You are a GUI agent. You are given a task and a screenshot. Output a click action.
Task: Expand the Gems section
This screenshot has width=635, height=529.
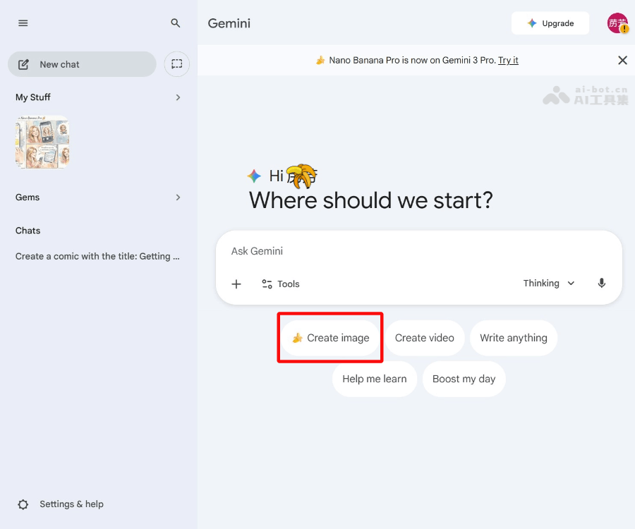[178, 197]
